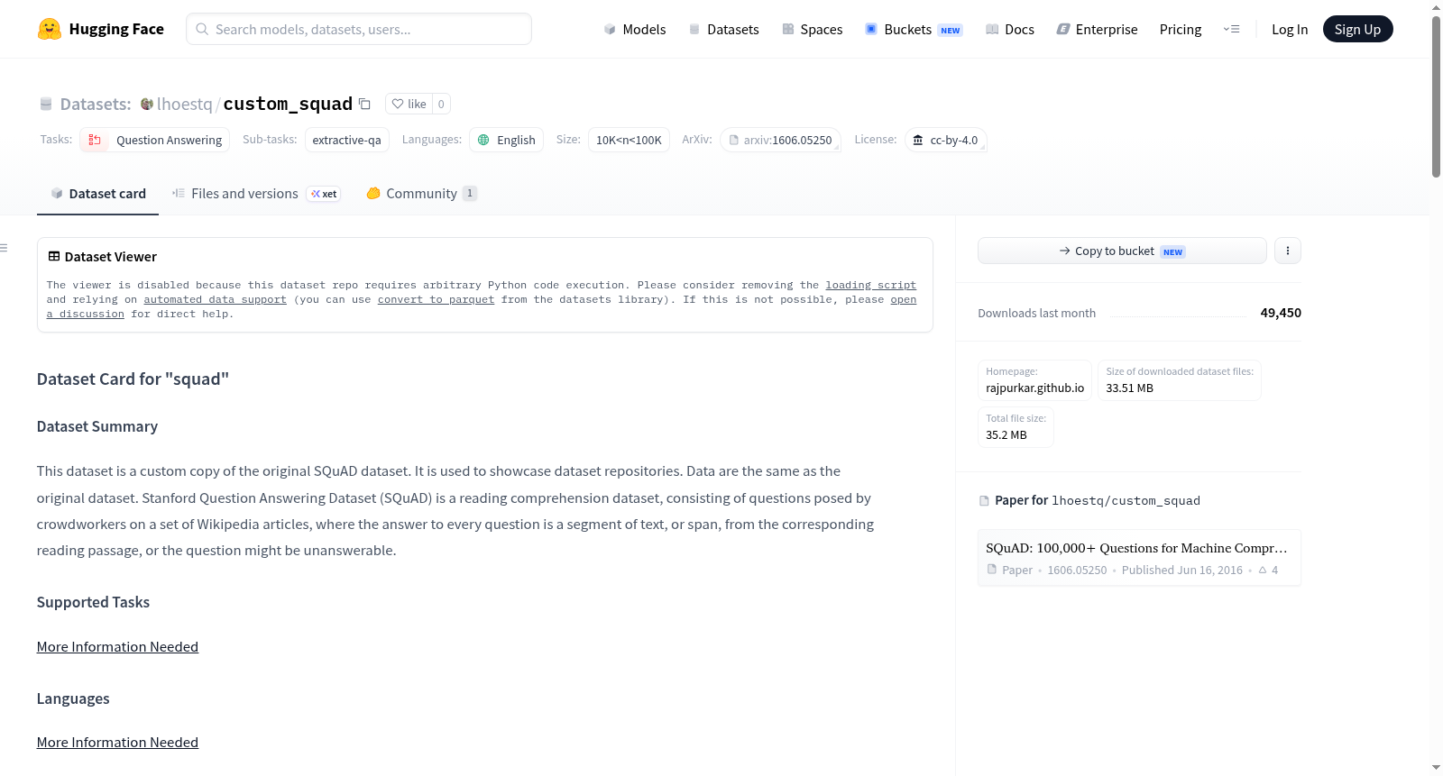Click the scrollbar down arrow

click(1436, 768)
